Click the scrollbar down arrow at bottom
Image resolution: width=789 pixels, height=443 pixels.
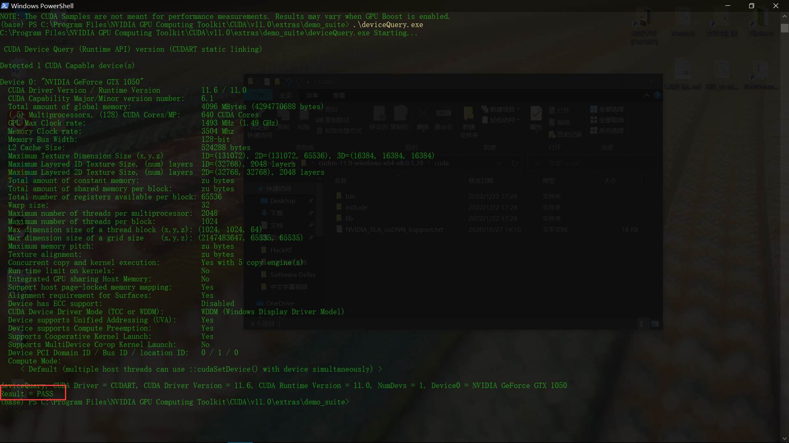tap(784, 438)
